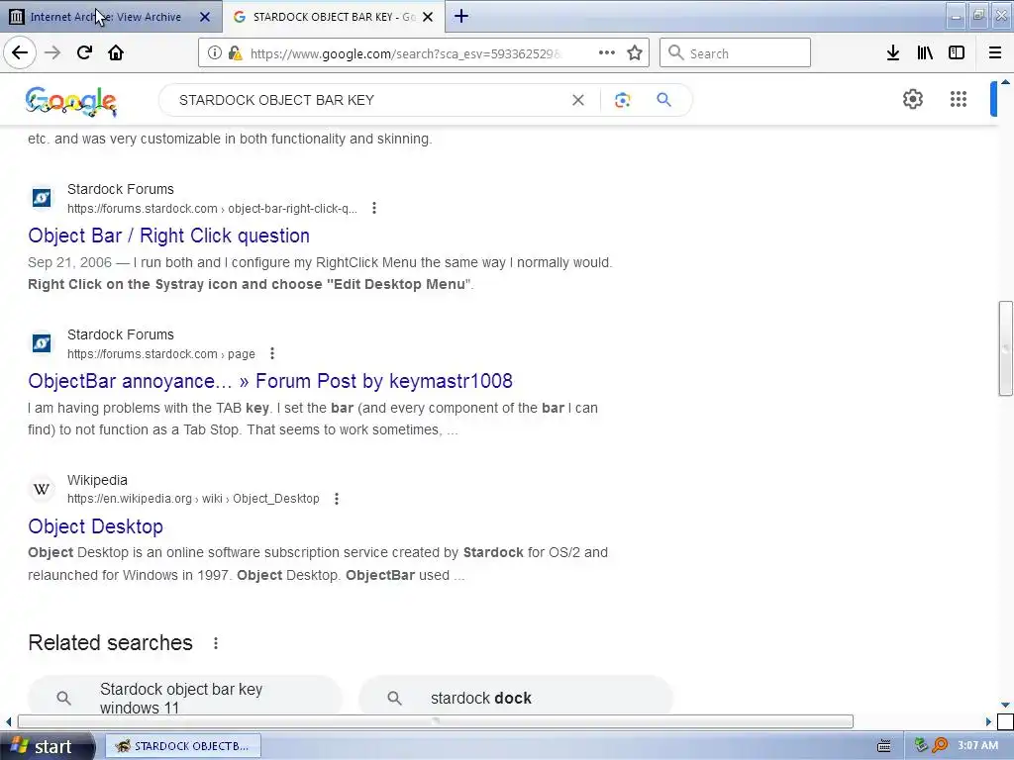Clear the Google search query
Screen dimensions: 1014x760
click(578, 100)
